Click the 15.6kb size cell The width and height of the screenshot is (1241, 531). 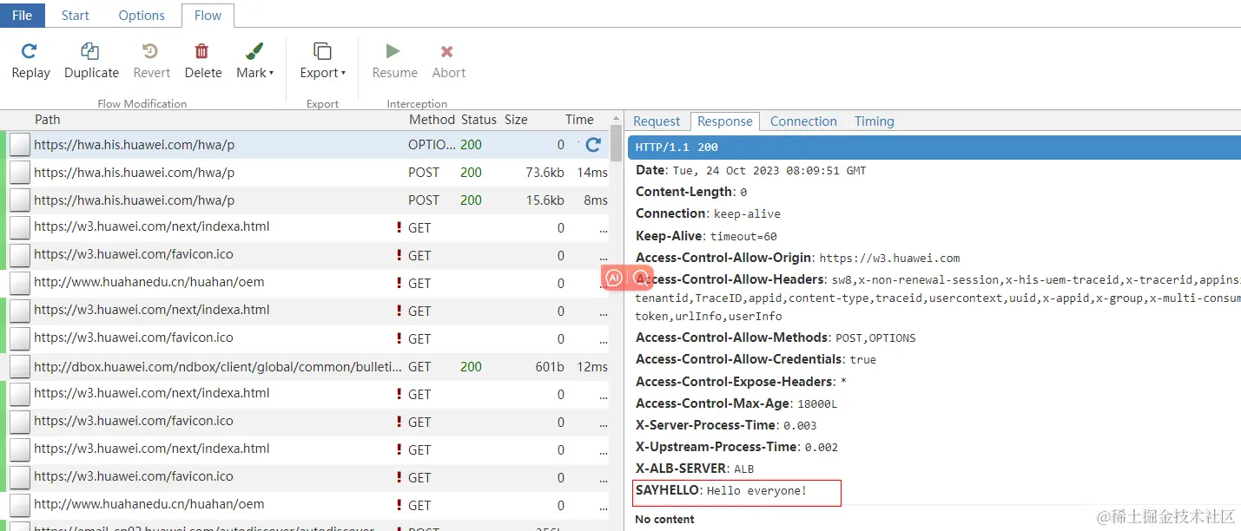545,200
